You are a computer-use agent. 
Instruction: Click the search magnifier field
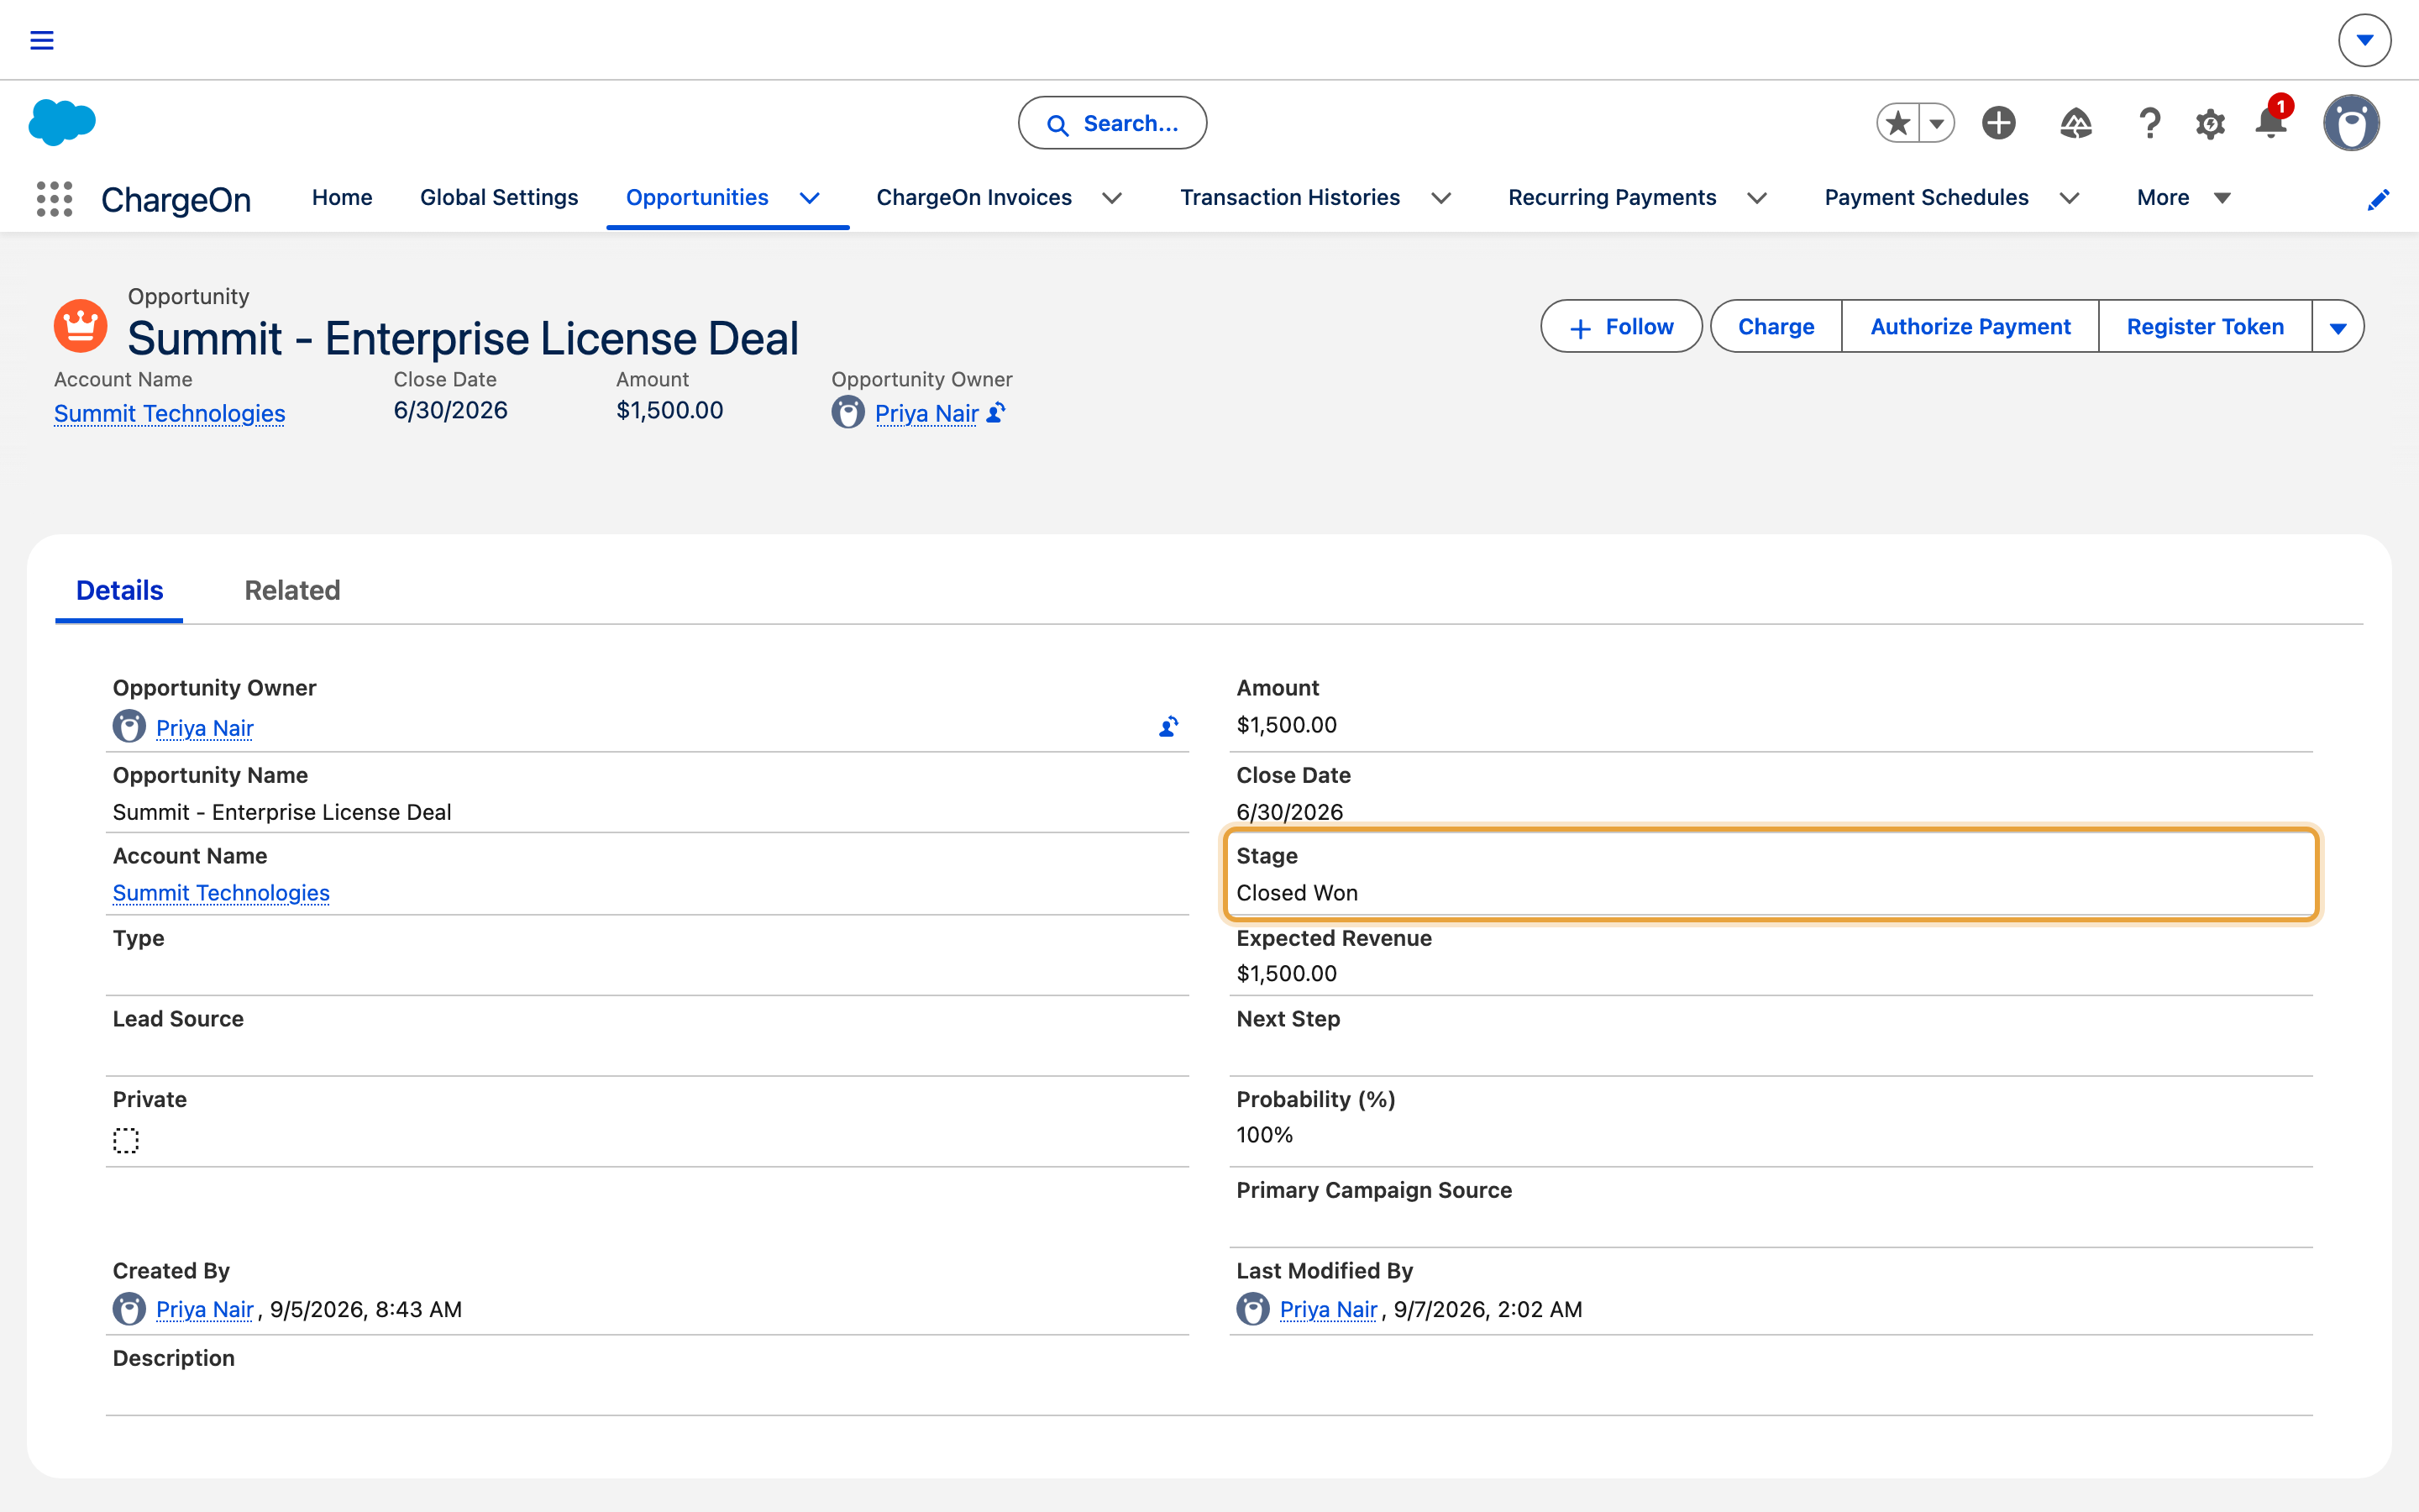click(1111, 123)
